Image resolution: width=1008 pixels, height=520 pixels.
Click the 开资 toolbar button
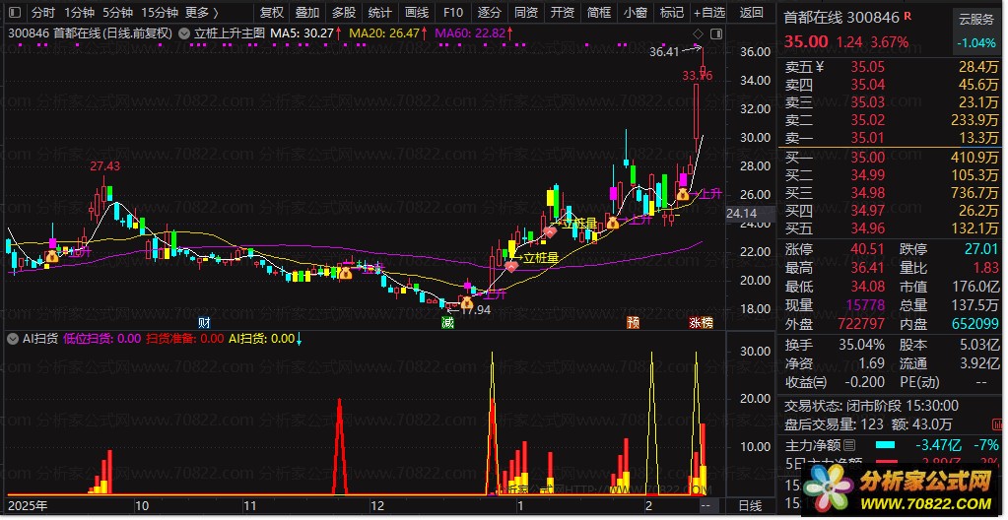click(563, 12)
